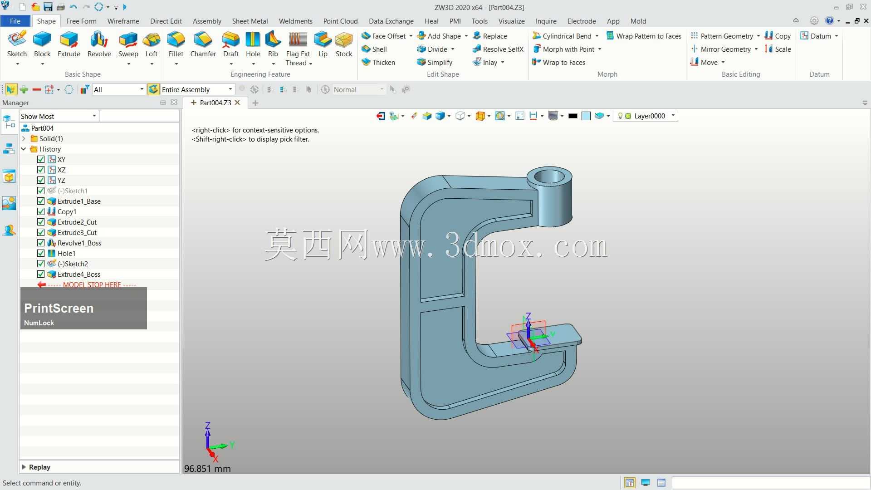Image resolution: width=871 pixels, height=490 pixels.
Task: Select the Sweep tool
Action: click(128, 44)
